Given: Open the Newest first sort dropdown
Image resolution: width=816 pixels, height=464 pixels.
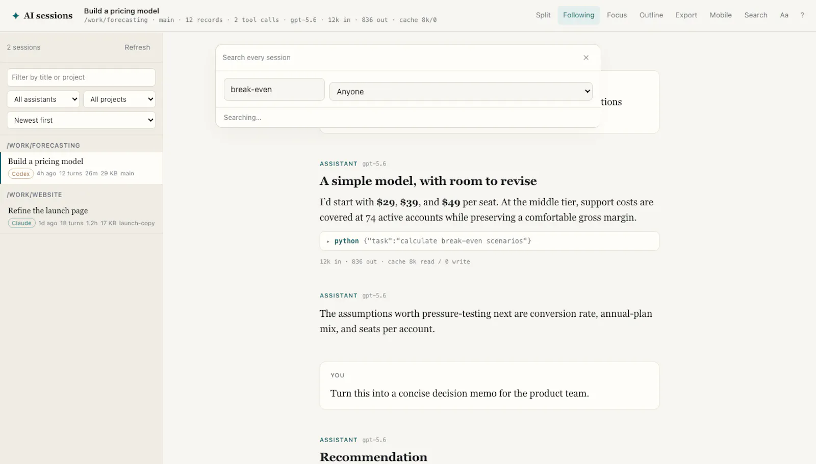Looking at the screenshot, I should click(81, 120).
